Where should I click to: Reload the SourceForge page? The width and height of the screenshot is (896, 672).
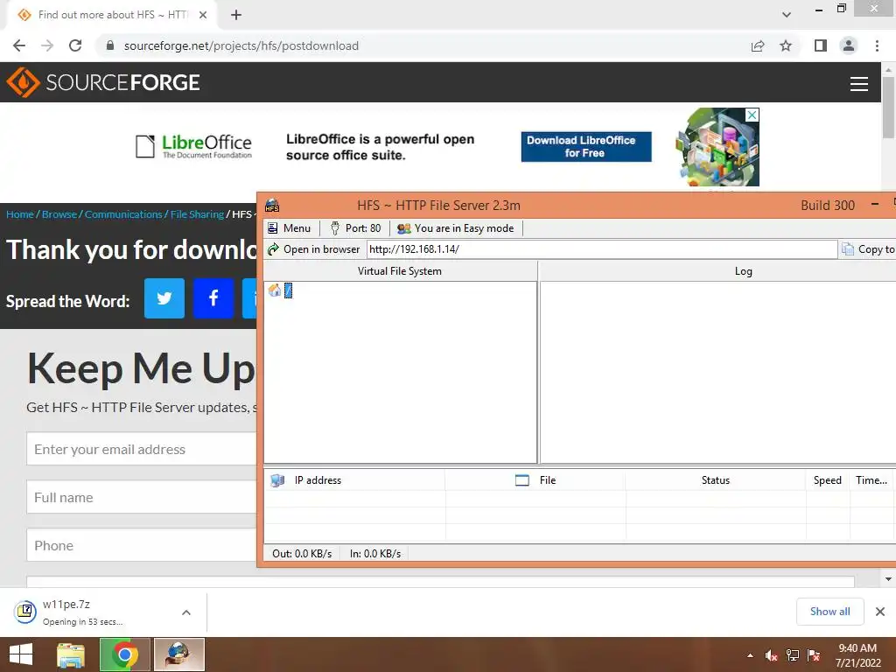75,45
